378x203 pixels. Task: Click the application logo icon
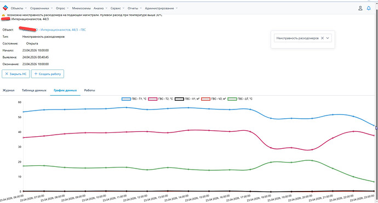[x=5, y=8]
